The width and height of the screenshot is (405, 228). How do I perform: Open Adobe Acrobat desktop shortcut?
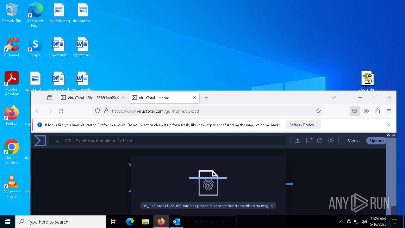point(12,83)
